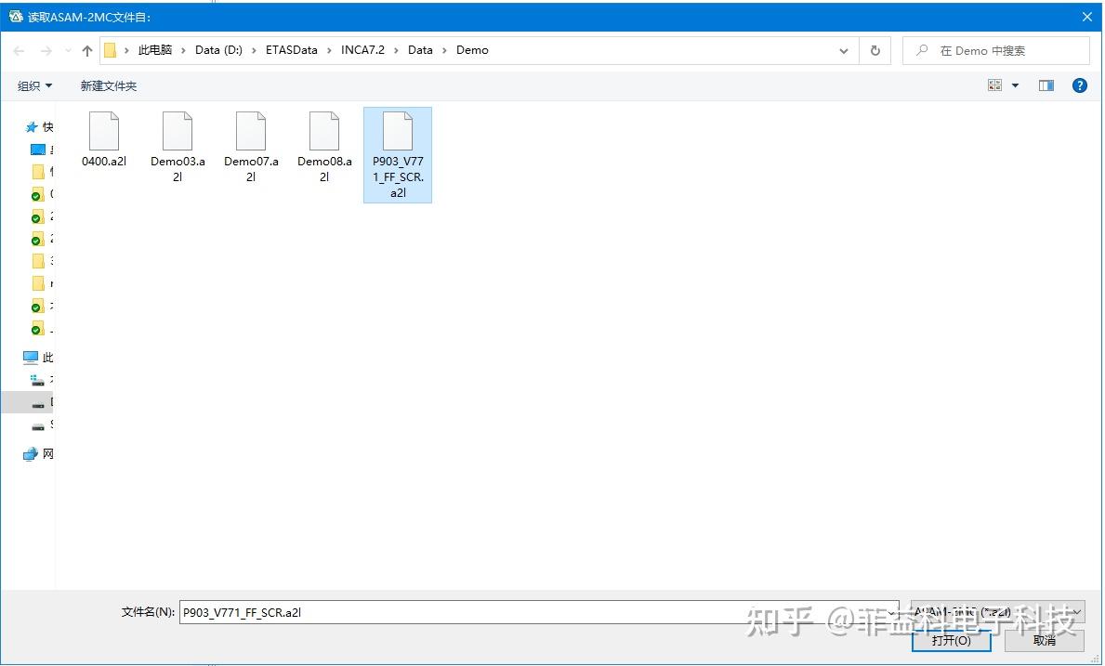Click the 取消 button
The height and width of the screenshot is (666, 1105).
[1043, 640]
